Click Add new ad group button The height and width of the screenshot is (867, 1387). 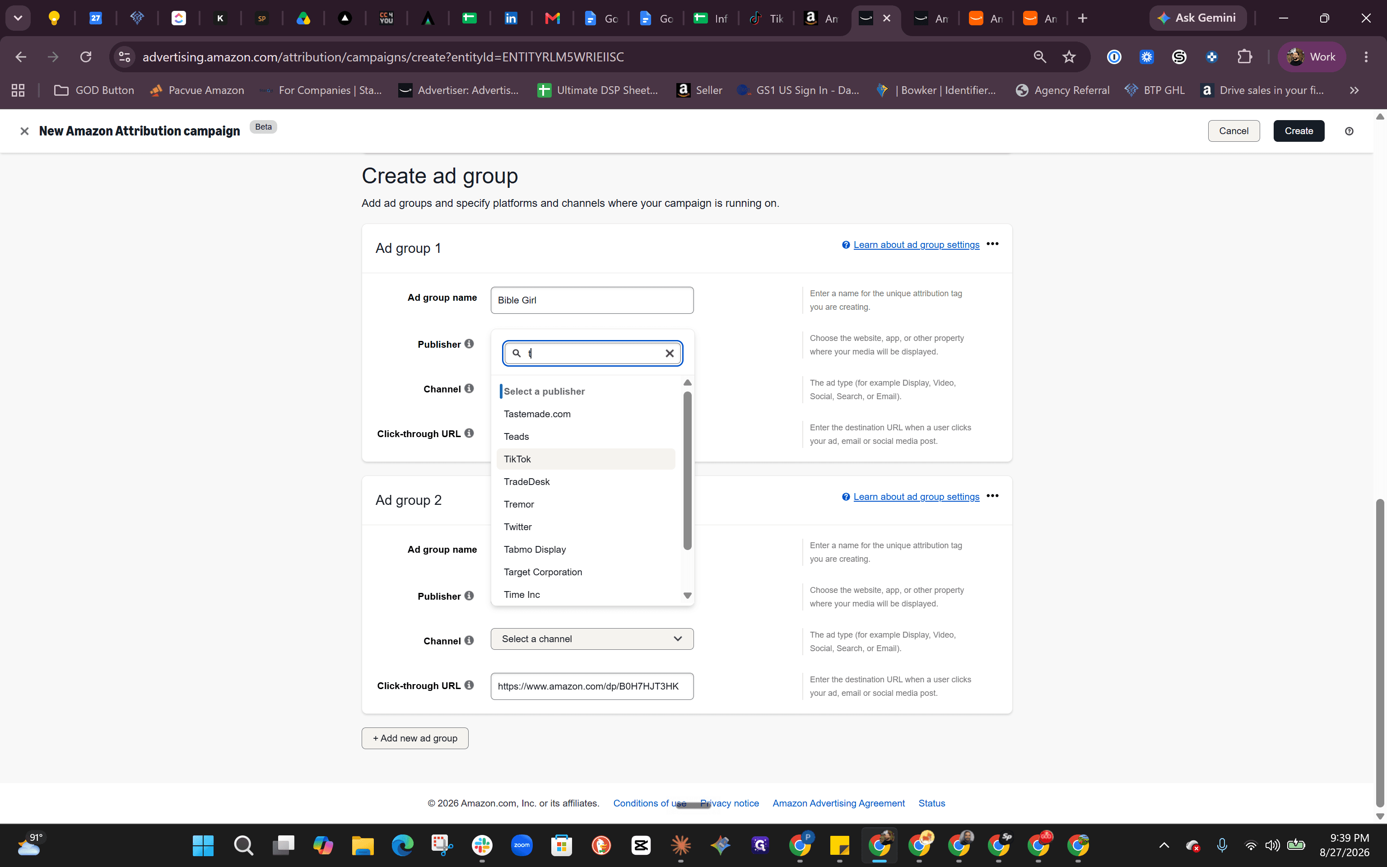pos(415,738)
